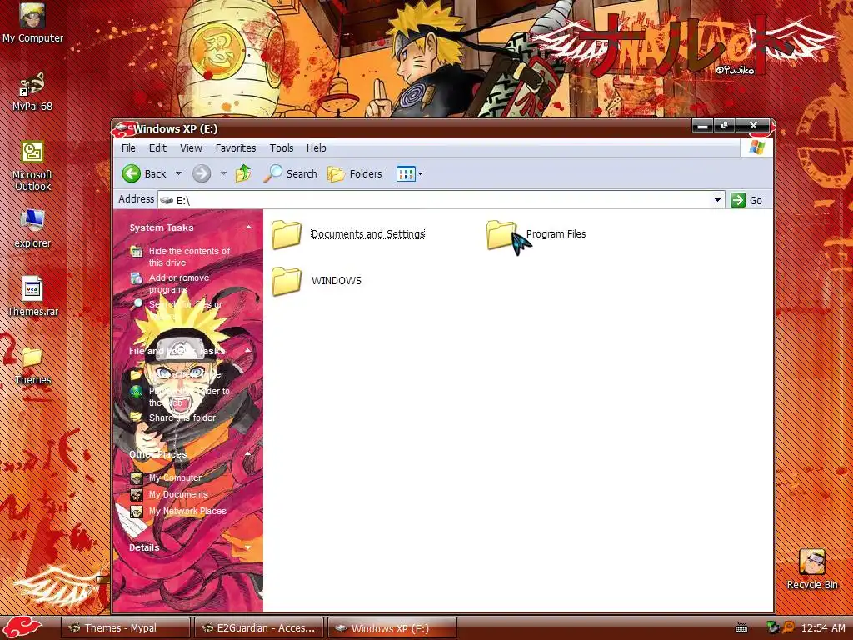Open the Back history dropdown arrow
The image size is (853, 640).
[x=178, y=173]
